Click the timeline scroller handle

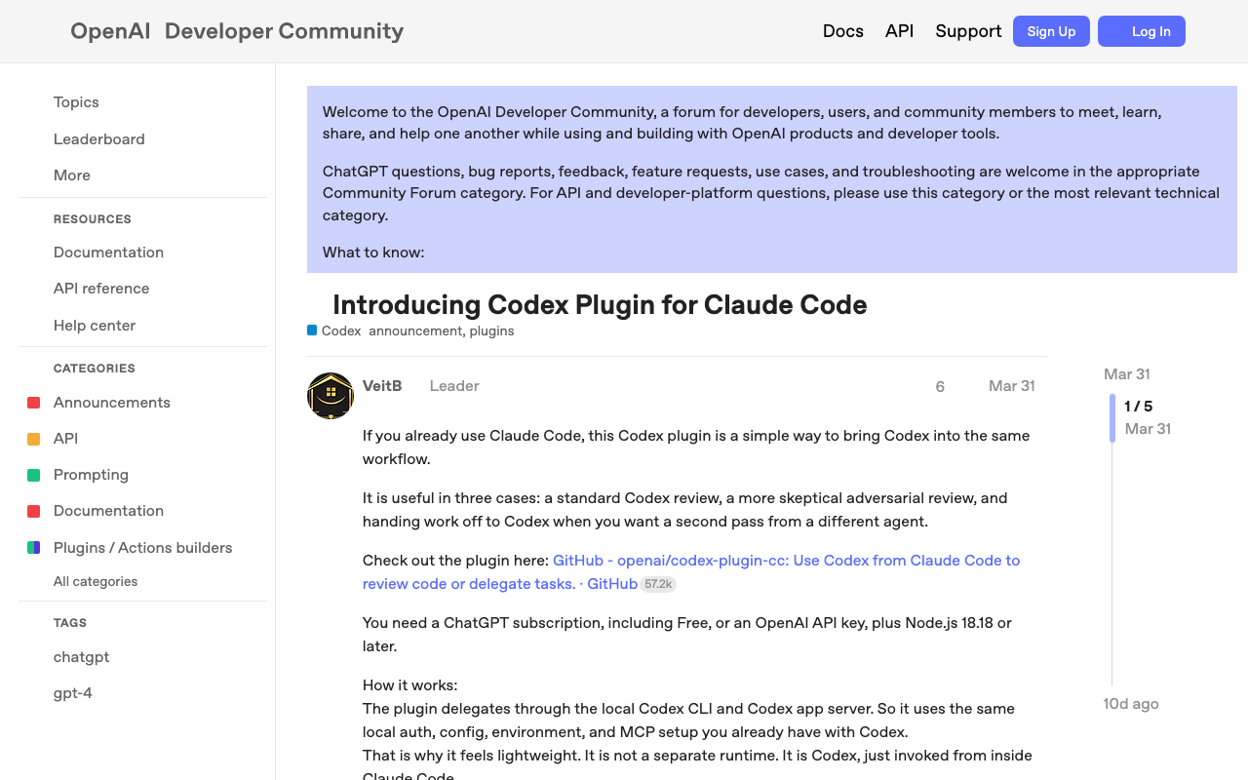coord(1112,418)
